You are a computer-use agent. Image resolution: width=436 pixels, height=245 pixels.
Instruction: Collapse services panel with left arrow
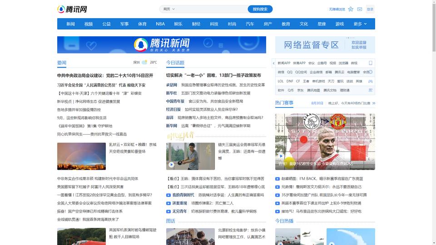click(x=273, y=64)
